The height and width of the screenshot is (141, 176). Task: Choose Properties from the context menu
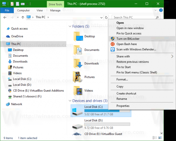(x=142, y=106)
